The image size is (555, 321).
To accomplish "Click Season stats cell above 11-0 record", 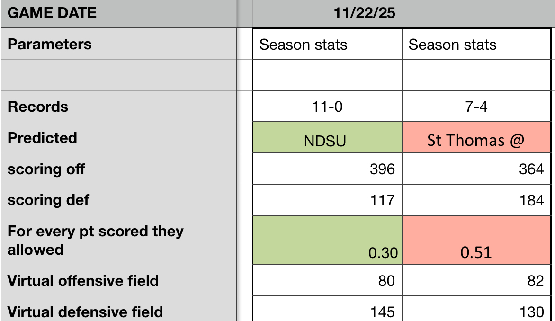I will pyautogui.click(x=327, y=45).
